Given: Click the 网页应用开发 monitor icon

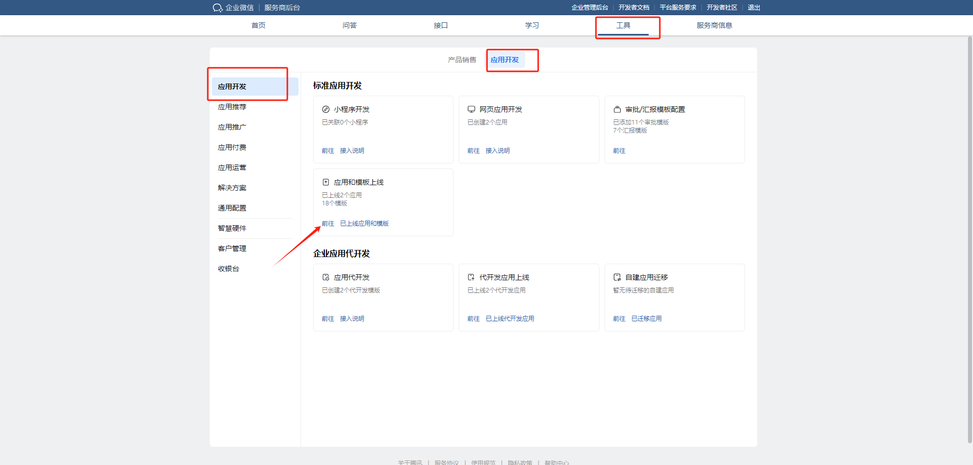Looking at the screenshot, I should pos(471,109).
